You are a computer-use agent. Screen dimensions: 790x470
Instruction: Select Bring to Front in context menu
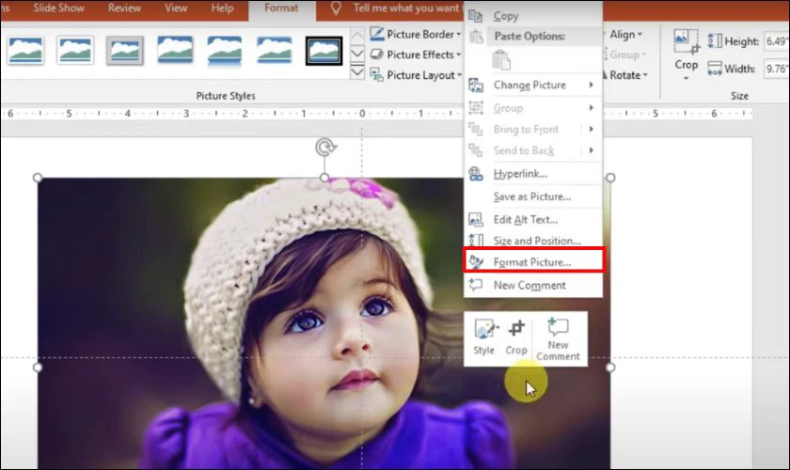click(524, 130)
